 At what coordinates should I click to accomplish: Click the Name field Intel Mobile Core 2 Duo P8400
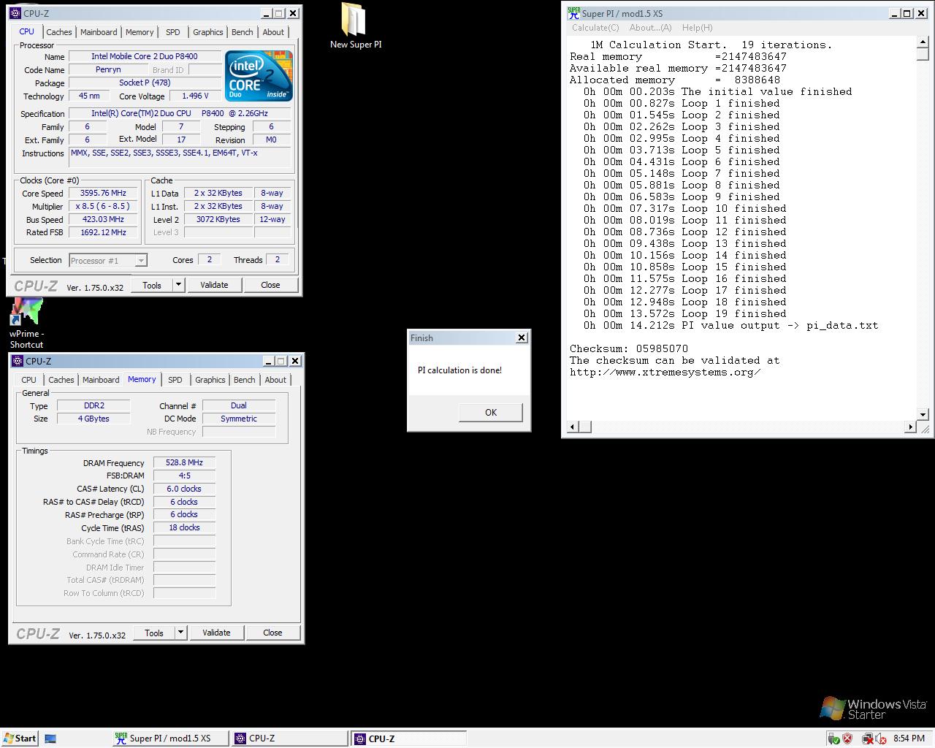145,56
